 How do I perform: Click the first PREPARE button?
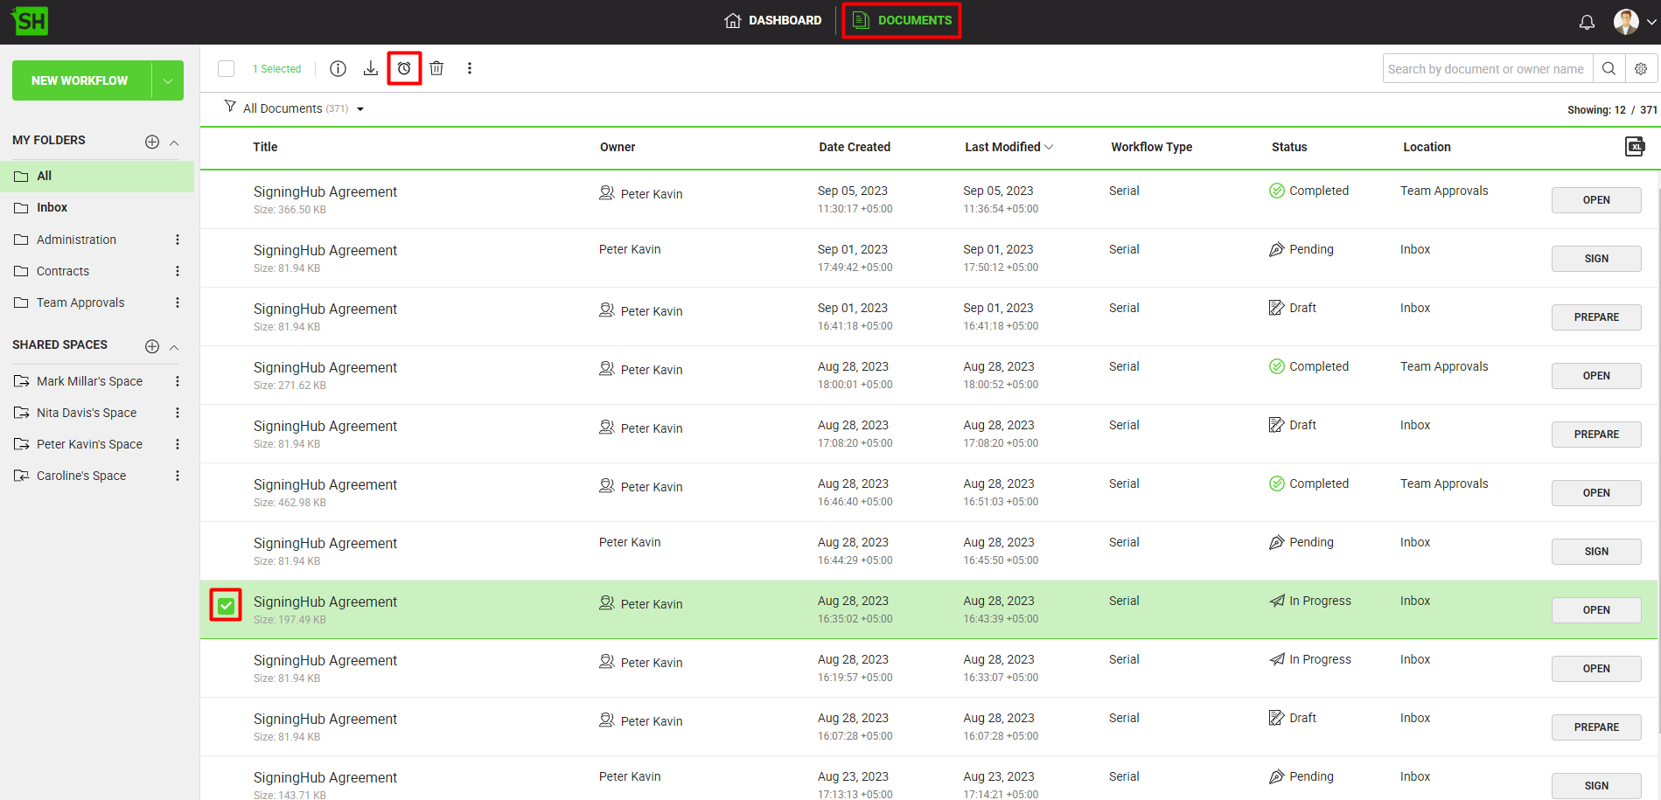tap(1595, 317)
